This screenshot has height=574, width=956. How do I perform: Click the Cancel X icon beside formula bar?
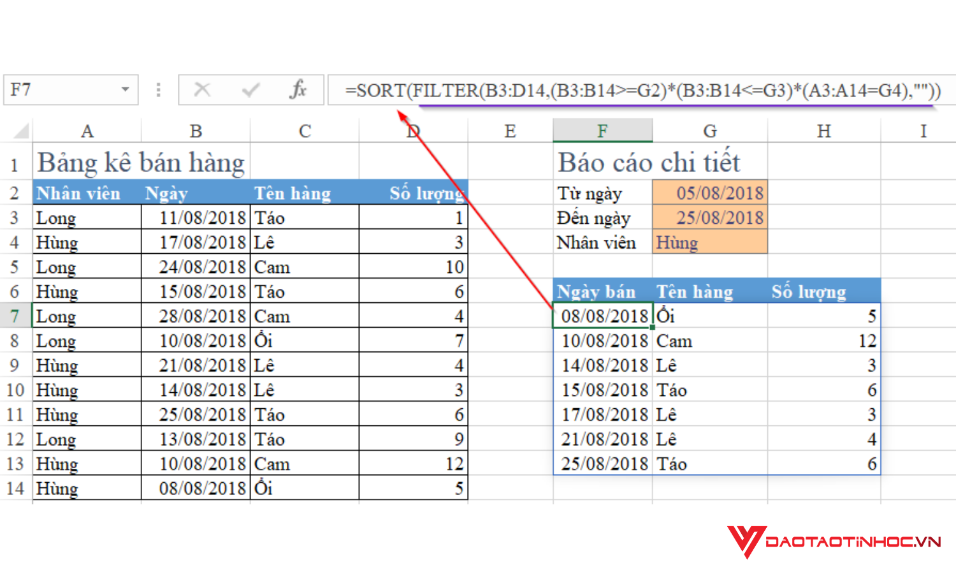[x=203, y=89]
